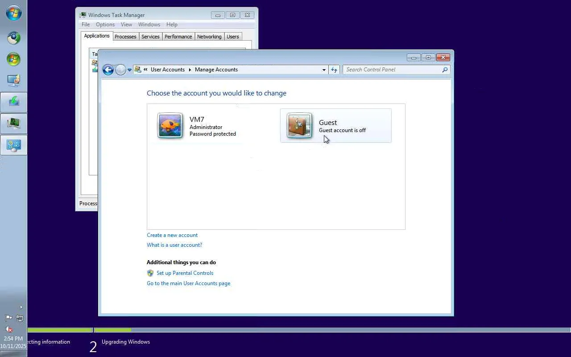Click Create a new account link

[172, 235]
